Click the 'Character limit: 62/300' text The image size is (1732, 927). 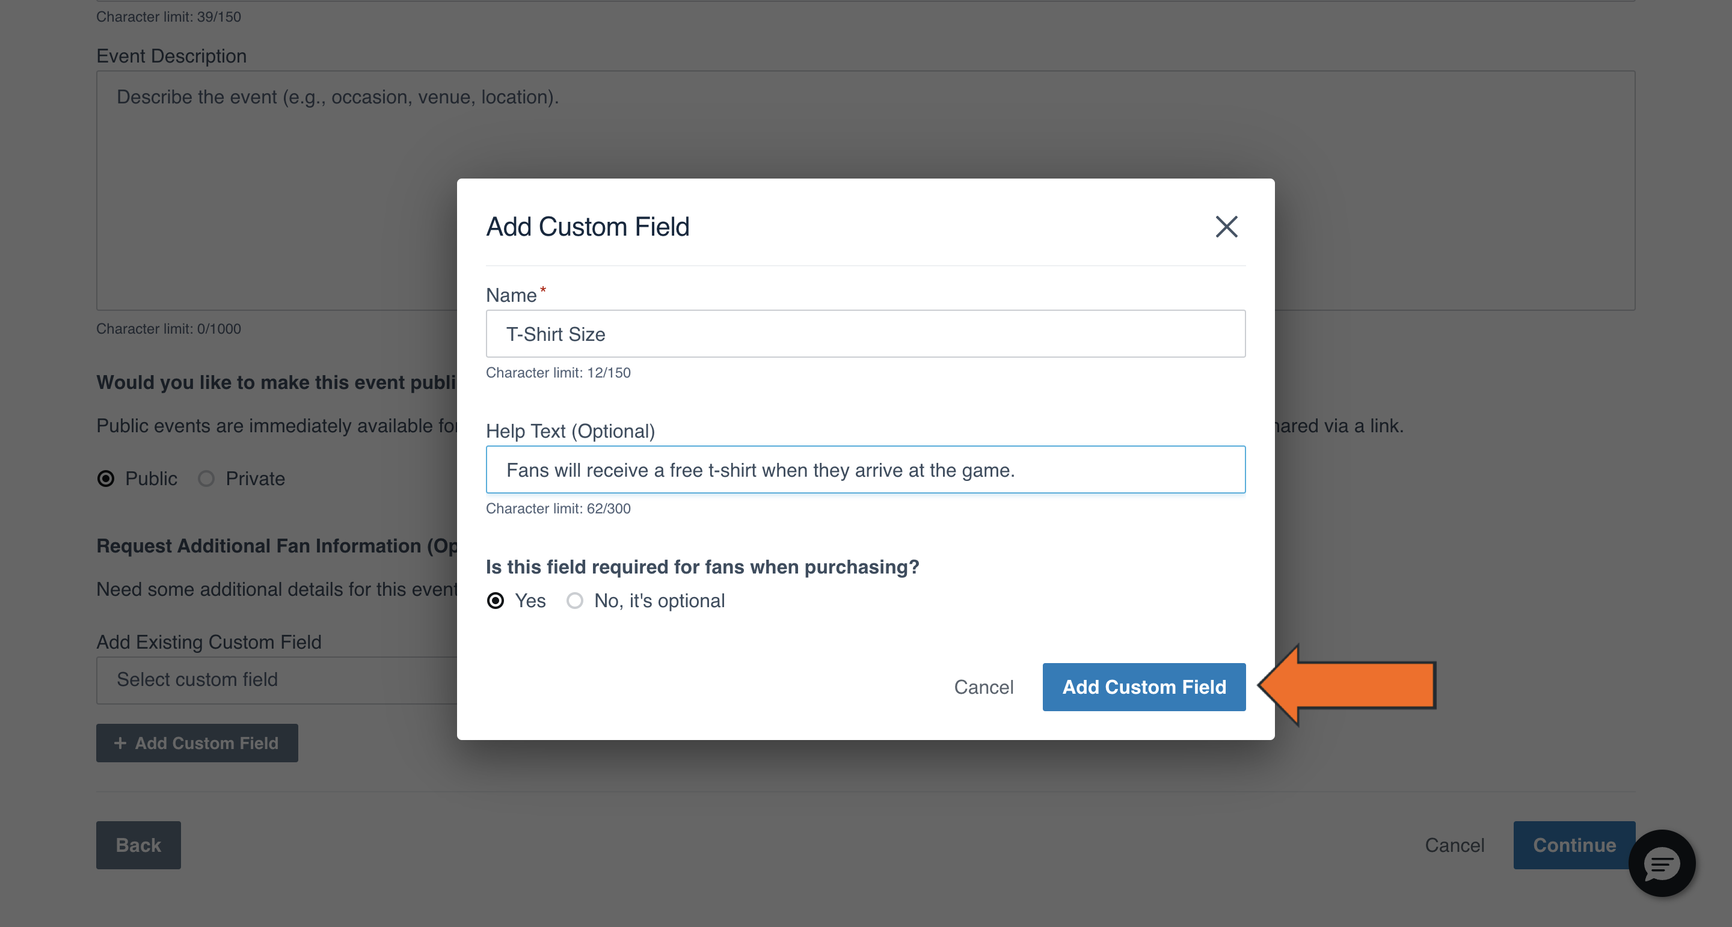[x=558, y=508]
